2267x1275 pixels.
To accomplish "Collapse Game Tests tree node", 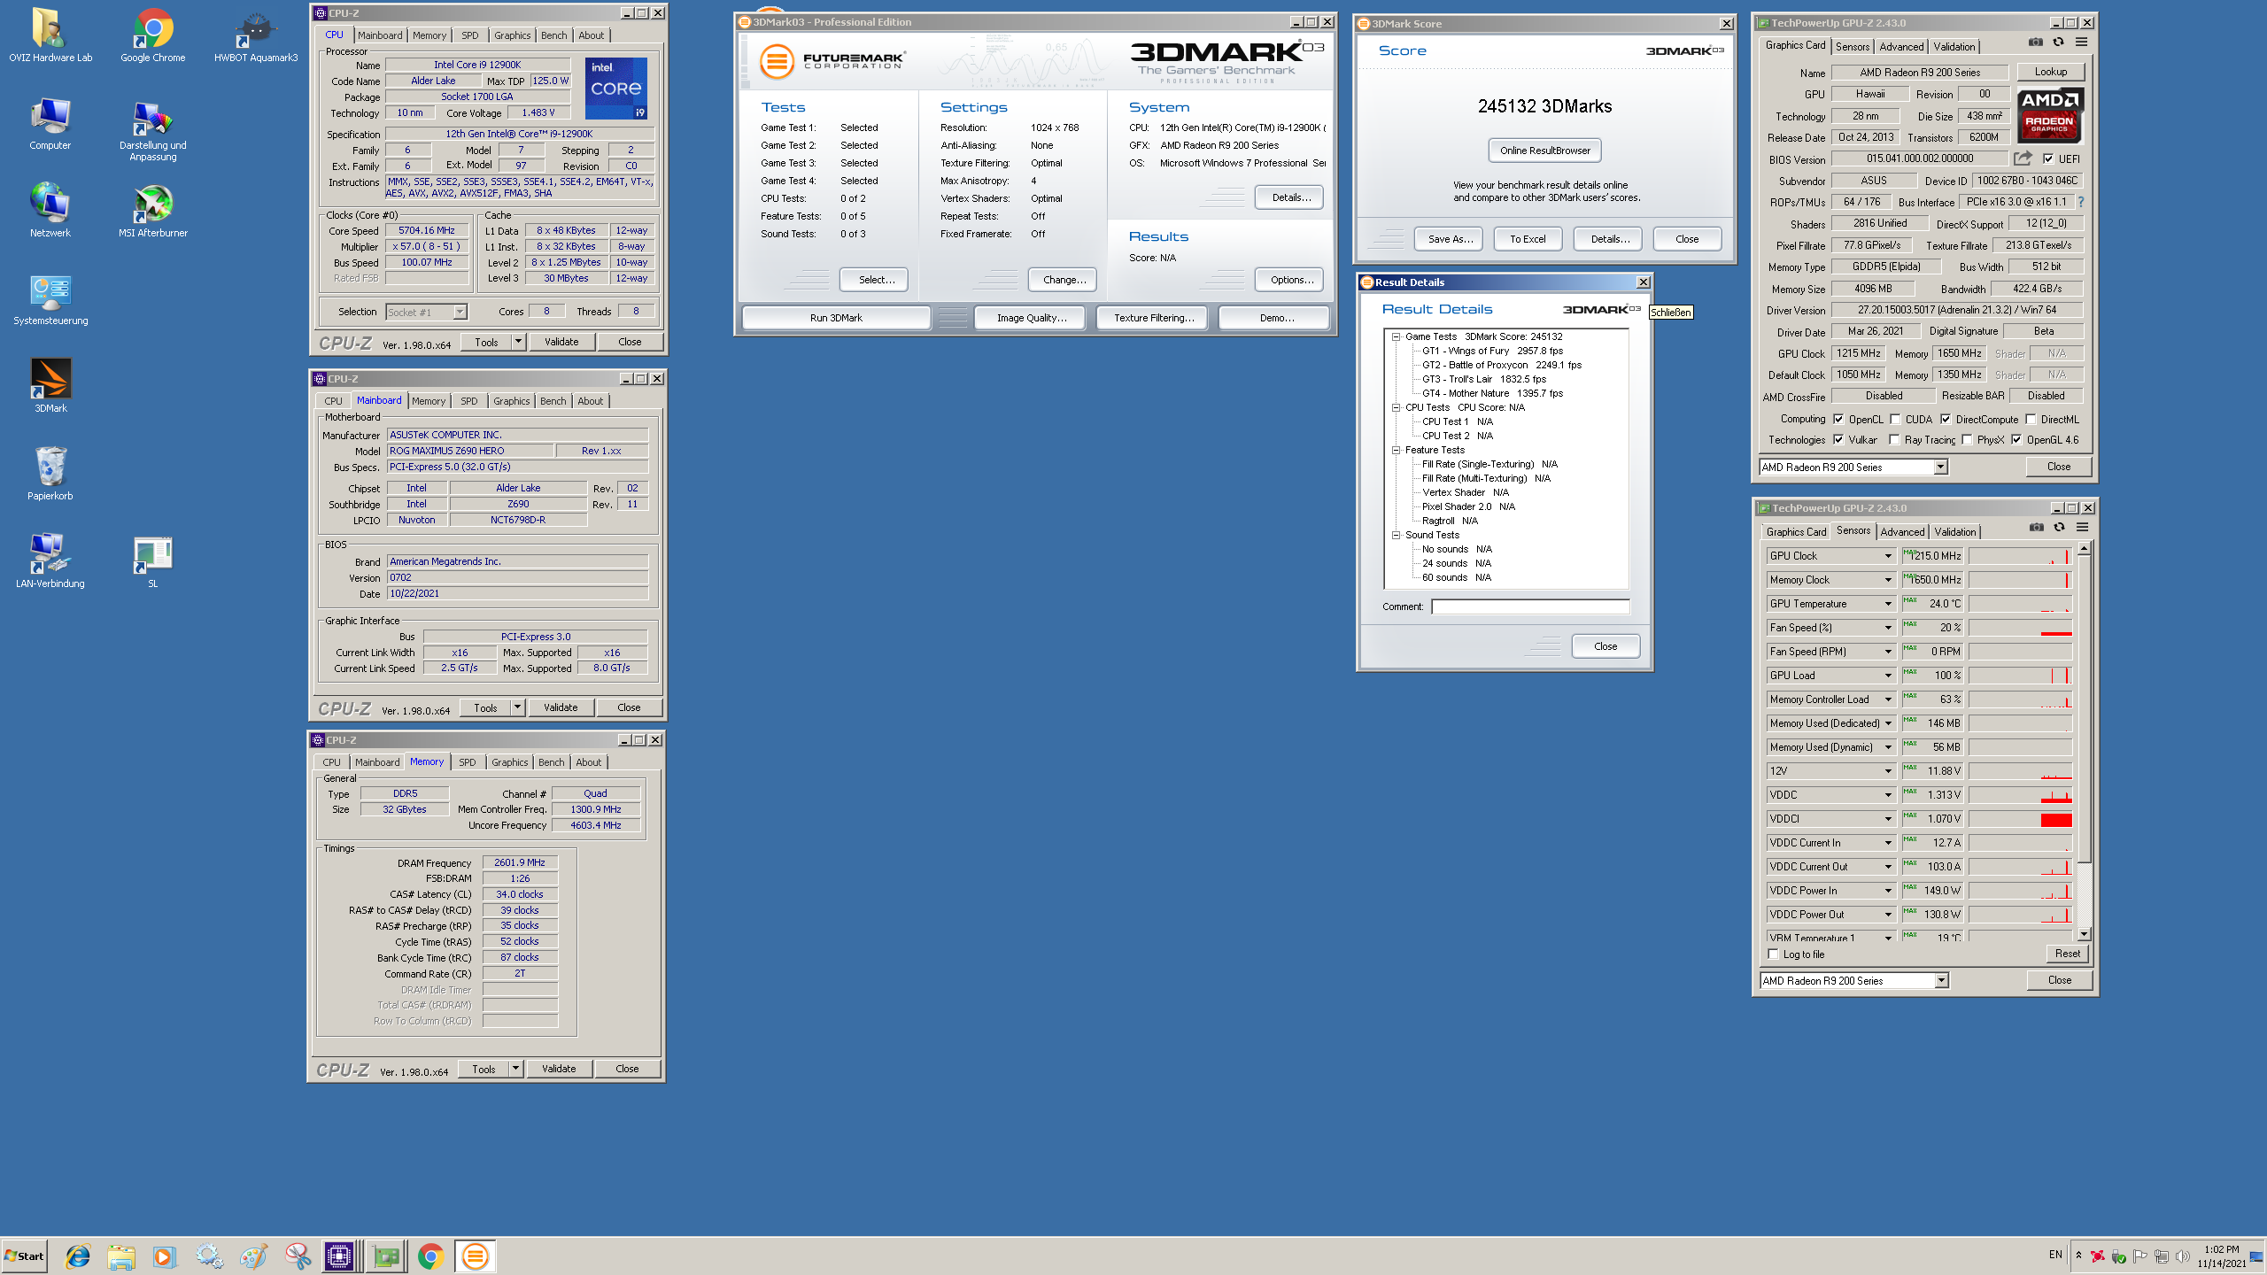I will point(1396,336).
